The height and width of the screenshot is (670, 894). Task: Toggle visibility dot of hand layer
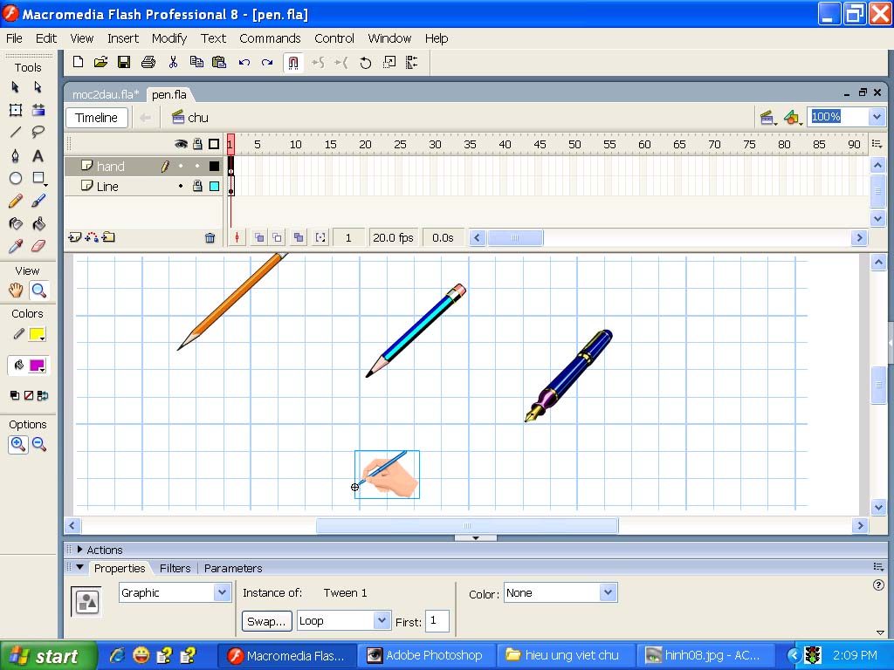point(181,167)
